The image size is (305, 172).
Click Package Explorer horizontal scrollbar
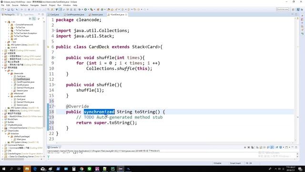point(14,159)
